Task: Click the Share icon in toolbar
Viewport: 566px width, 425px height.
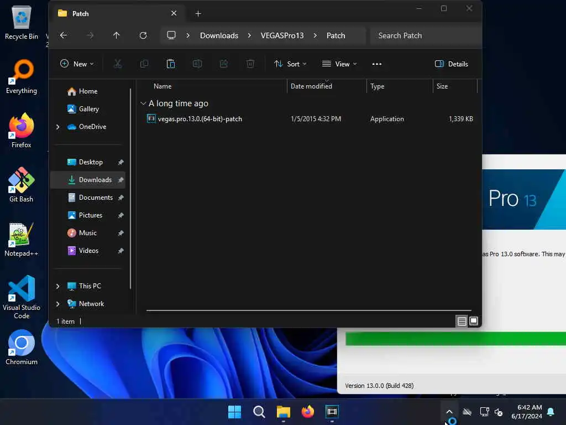Action: tap(224, 64)
